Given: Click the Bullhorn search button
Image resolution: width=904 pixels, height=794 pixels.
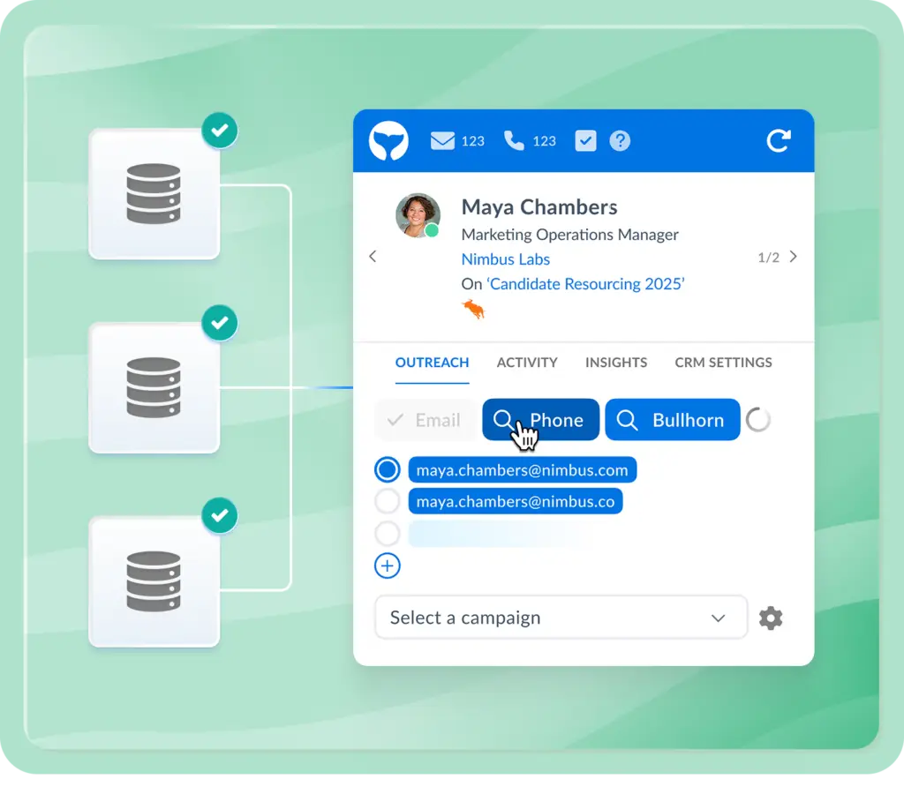Looking at the screenshot, I should coord(672,419).
